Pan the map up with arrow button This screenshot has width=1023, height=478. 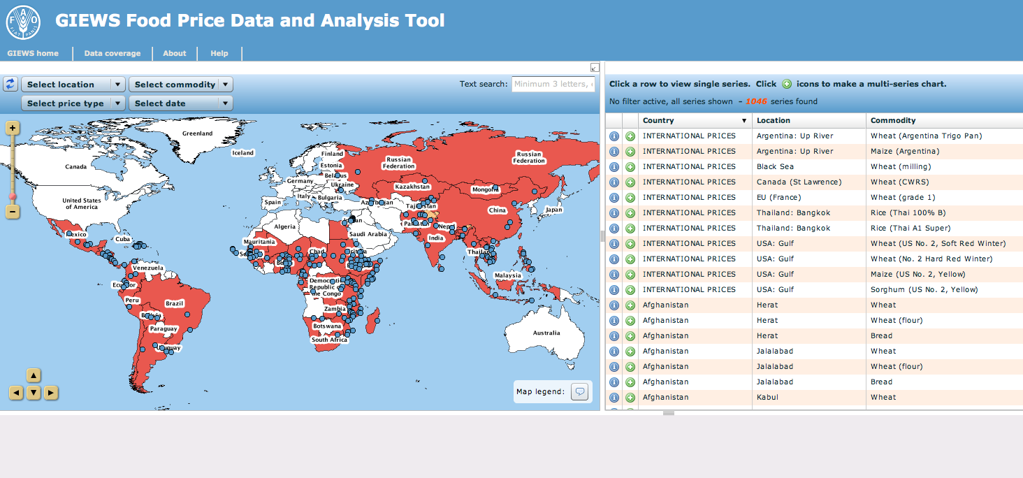coord(34,375)
